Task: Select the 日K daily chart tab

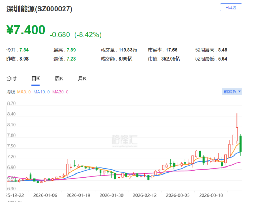Action: tap(36, 78)
